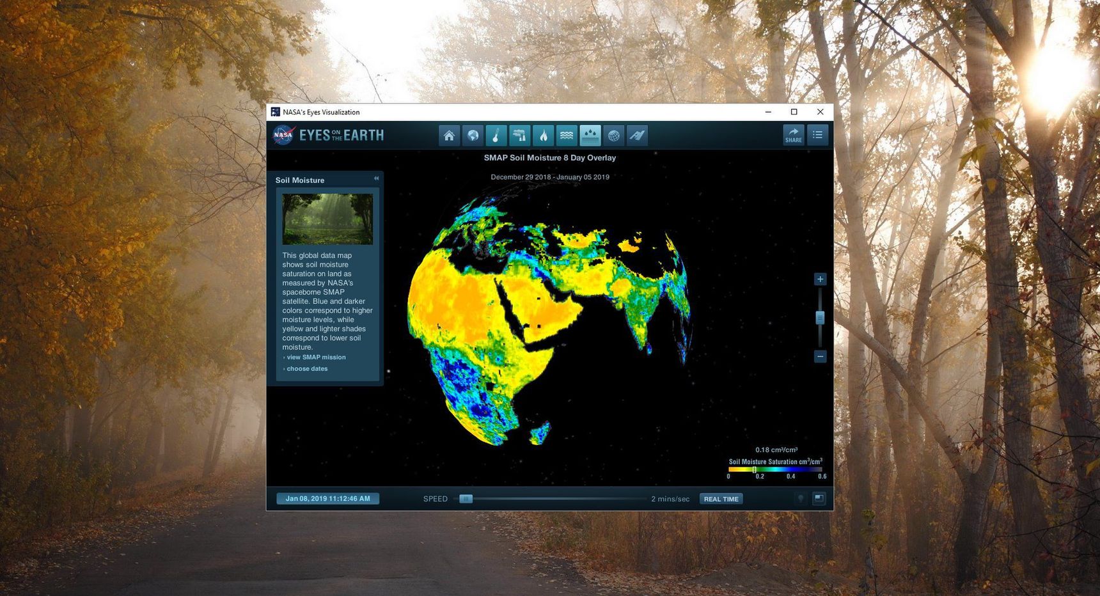Toggle the lighting bulb icon
1100x596 pixels.
coord(800,499)
